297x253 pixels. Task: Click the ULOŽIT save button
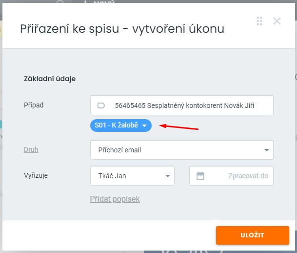[x=252, y=235]
